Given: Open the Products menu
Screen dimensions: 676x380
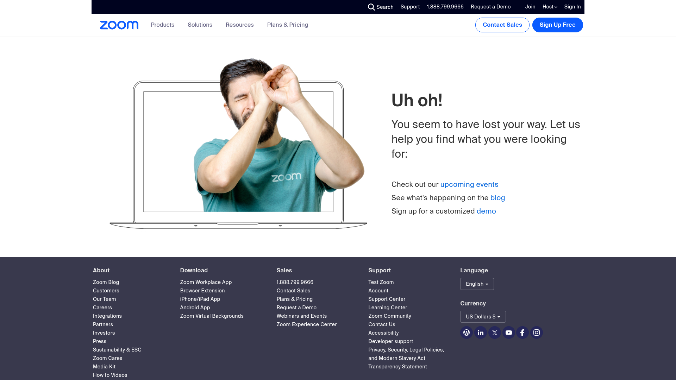Looking at the screenshot, I should (x=163, y=25).
